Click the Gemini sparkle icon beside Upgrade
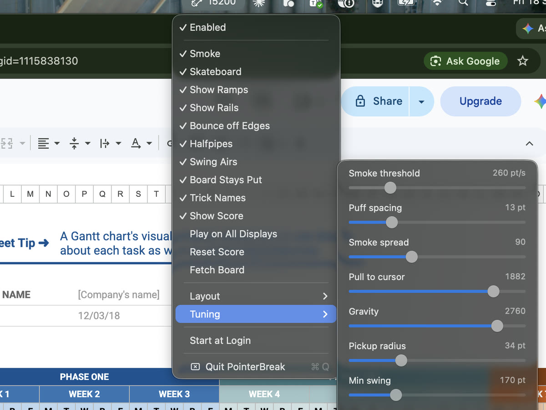Image resolution: width=546 pixels, height=410 pixels. pyautogui.click(x=540, y=101)
